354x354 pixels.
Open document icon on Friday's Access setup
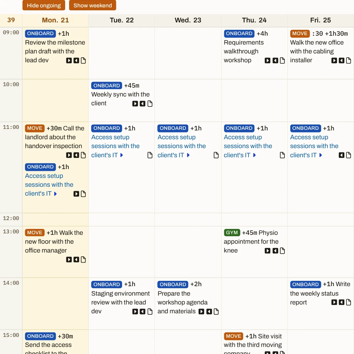(x=349, y=155)
